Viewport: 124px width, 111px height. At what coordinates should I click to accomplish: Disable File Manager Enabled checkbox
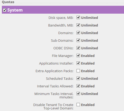click(78, 56)
